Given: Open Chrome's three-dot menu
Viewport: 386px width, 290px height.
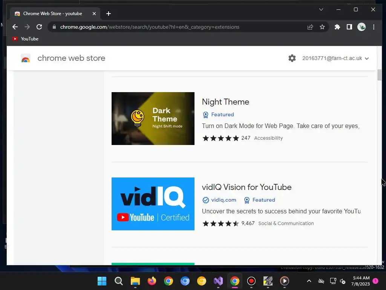Looking at the screenshot, I should [x=374, y=27].
